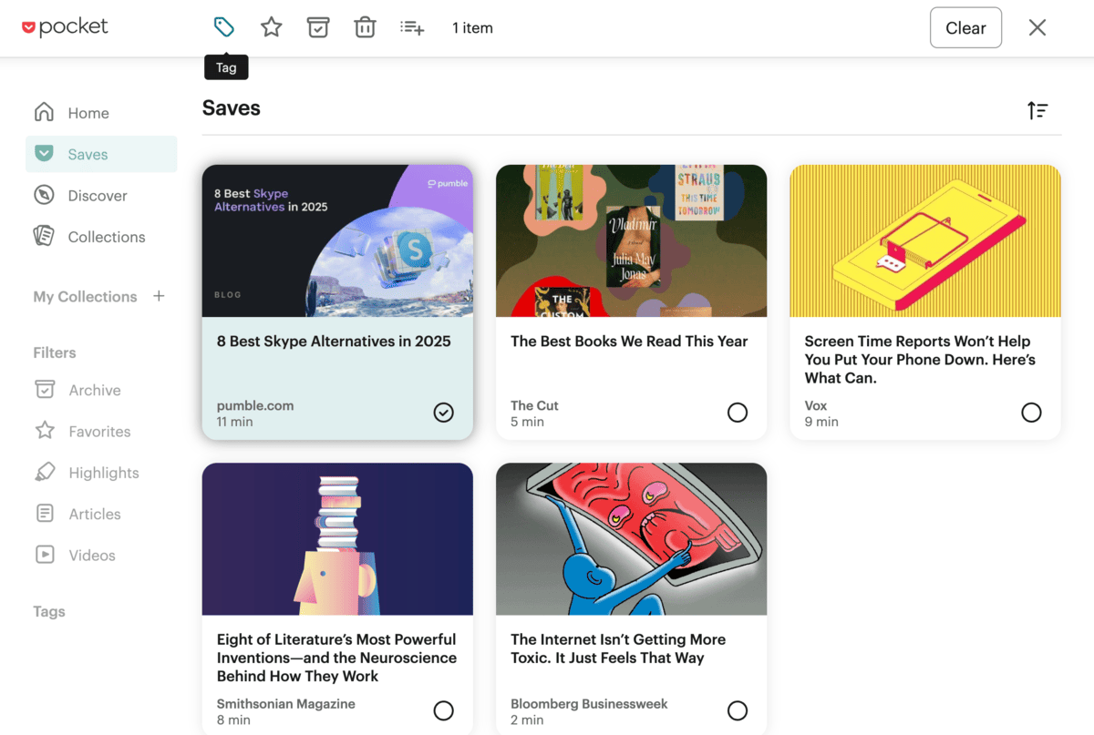Open the sort order options
Viewport: 1094px width, 735px height.
tap(1037, 110)
